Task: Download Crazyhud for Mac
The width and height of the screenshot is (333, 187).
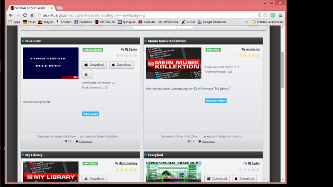Action: point(244,179)
